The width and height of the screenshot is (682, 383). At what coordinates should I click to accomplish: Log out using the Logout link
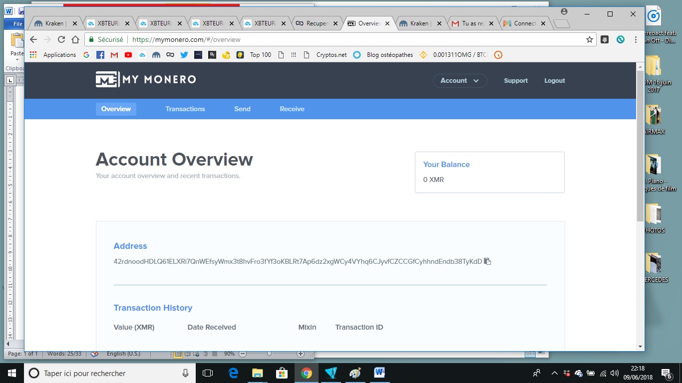pos(554,81)
